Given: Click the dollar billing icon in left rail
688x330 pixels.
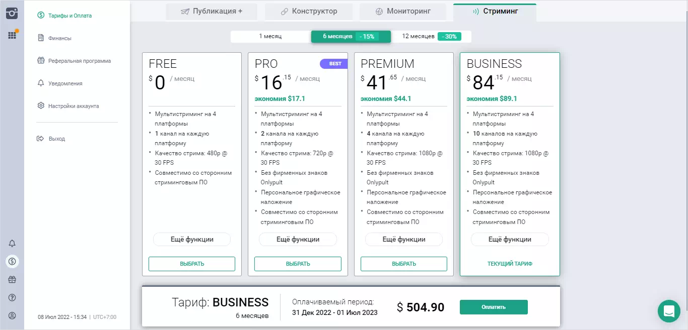Looking at the screenshot, I should coord(12,261).
